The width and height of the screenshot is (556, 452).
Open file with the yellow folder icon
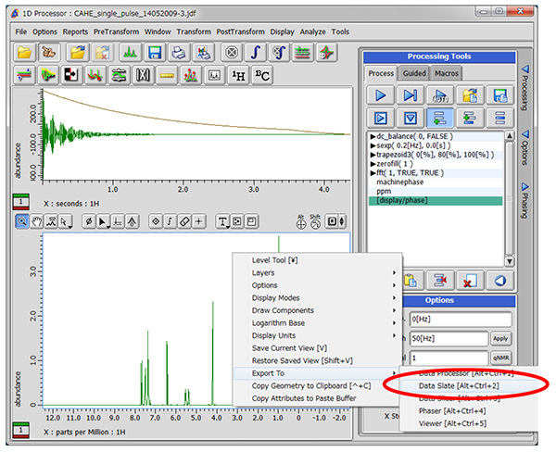(x=24, y=53)
